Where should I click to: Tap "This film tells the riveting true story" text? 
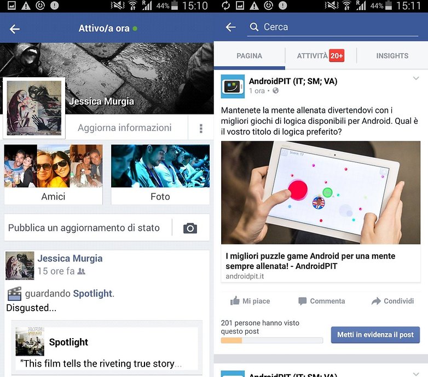[101, 364]
